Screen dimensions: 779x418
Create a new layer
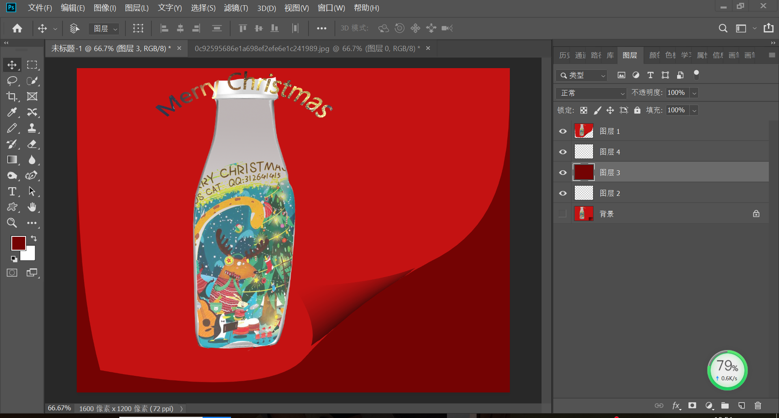[x=742, y=405]
